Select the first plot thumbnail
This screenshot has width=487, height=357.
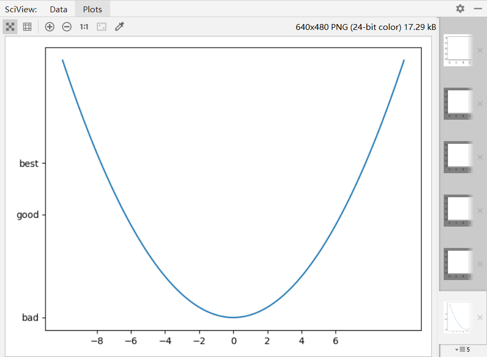click(457, 50)
